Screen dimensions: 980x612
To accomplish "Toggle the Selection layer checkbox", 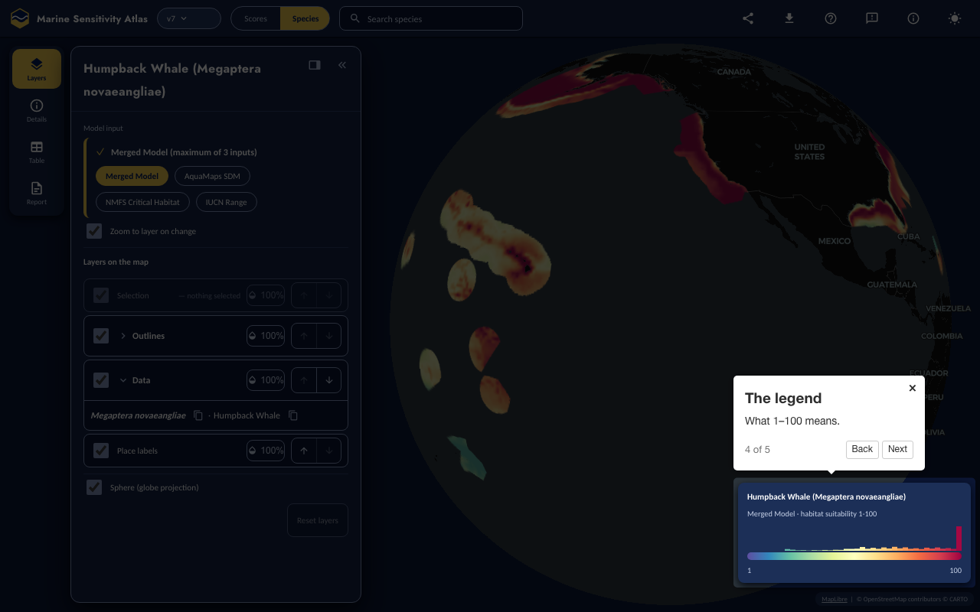I will (101, 295).
